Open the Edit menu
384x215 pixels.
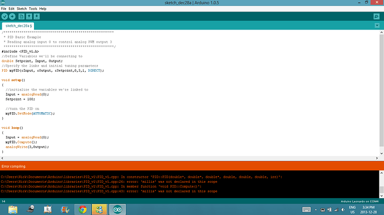pyautogui.click(x=12, y=8)
